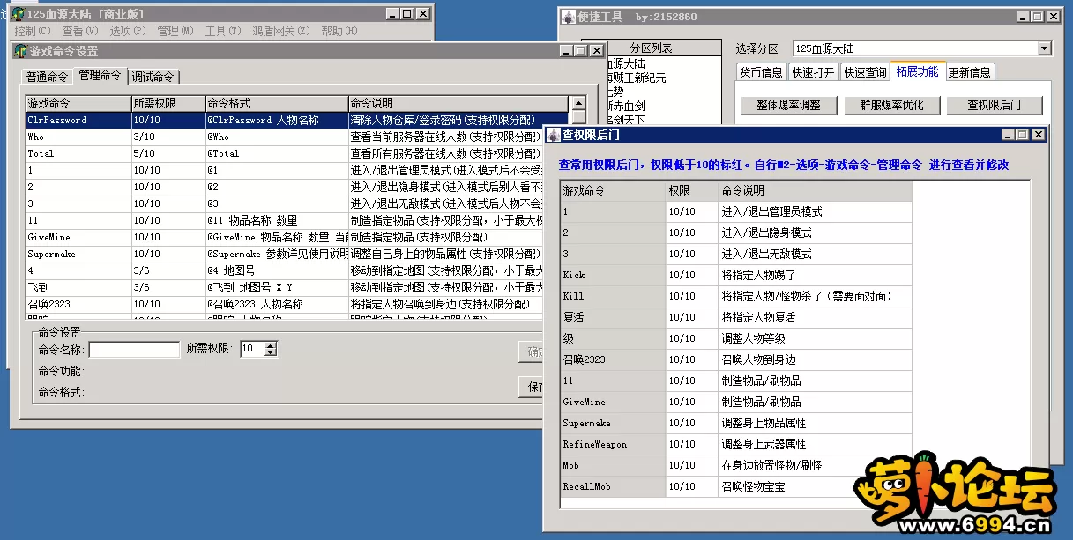Click the 游戏命令设置 window title icon
The height and width of the screenshot is (540, 1073).
coord(20,51)
